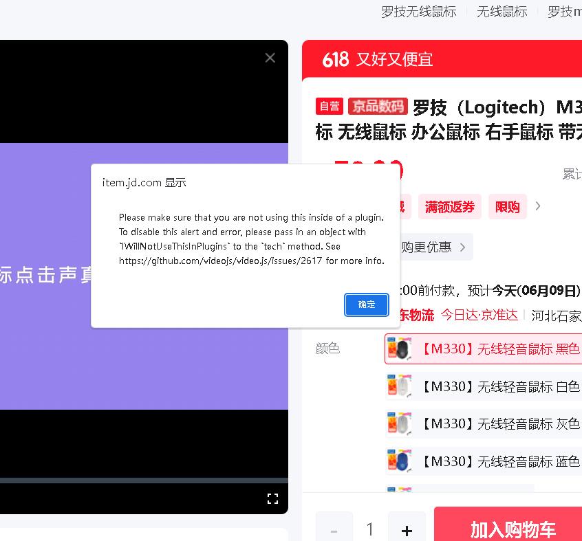Open the 河北石家 delivery address selector
Image resolution: width=582 pixels, height=541 pixels.
(x=557, y=316)
